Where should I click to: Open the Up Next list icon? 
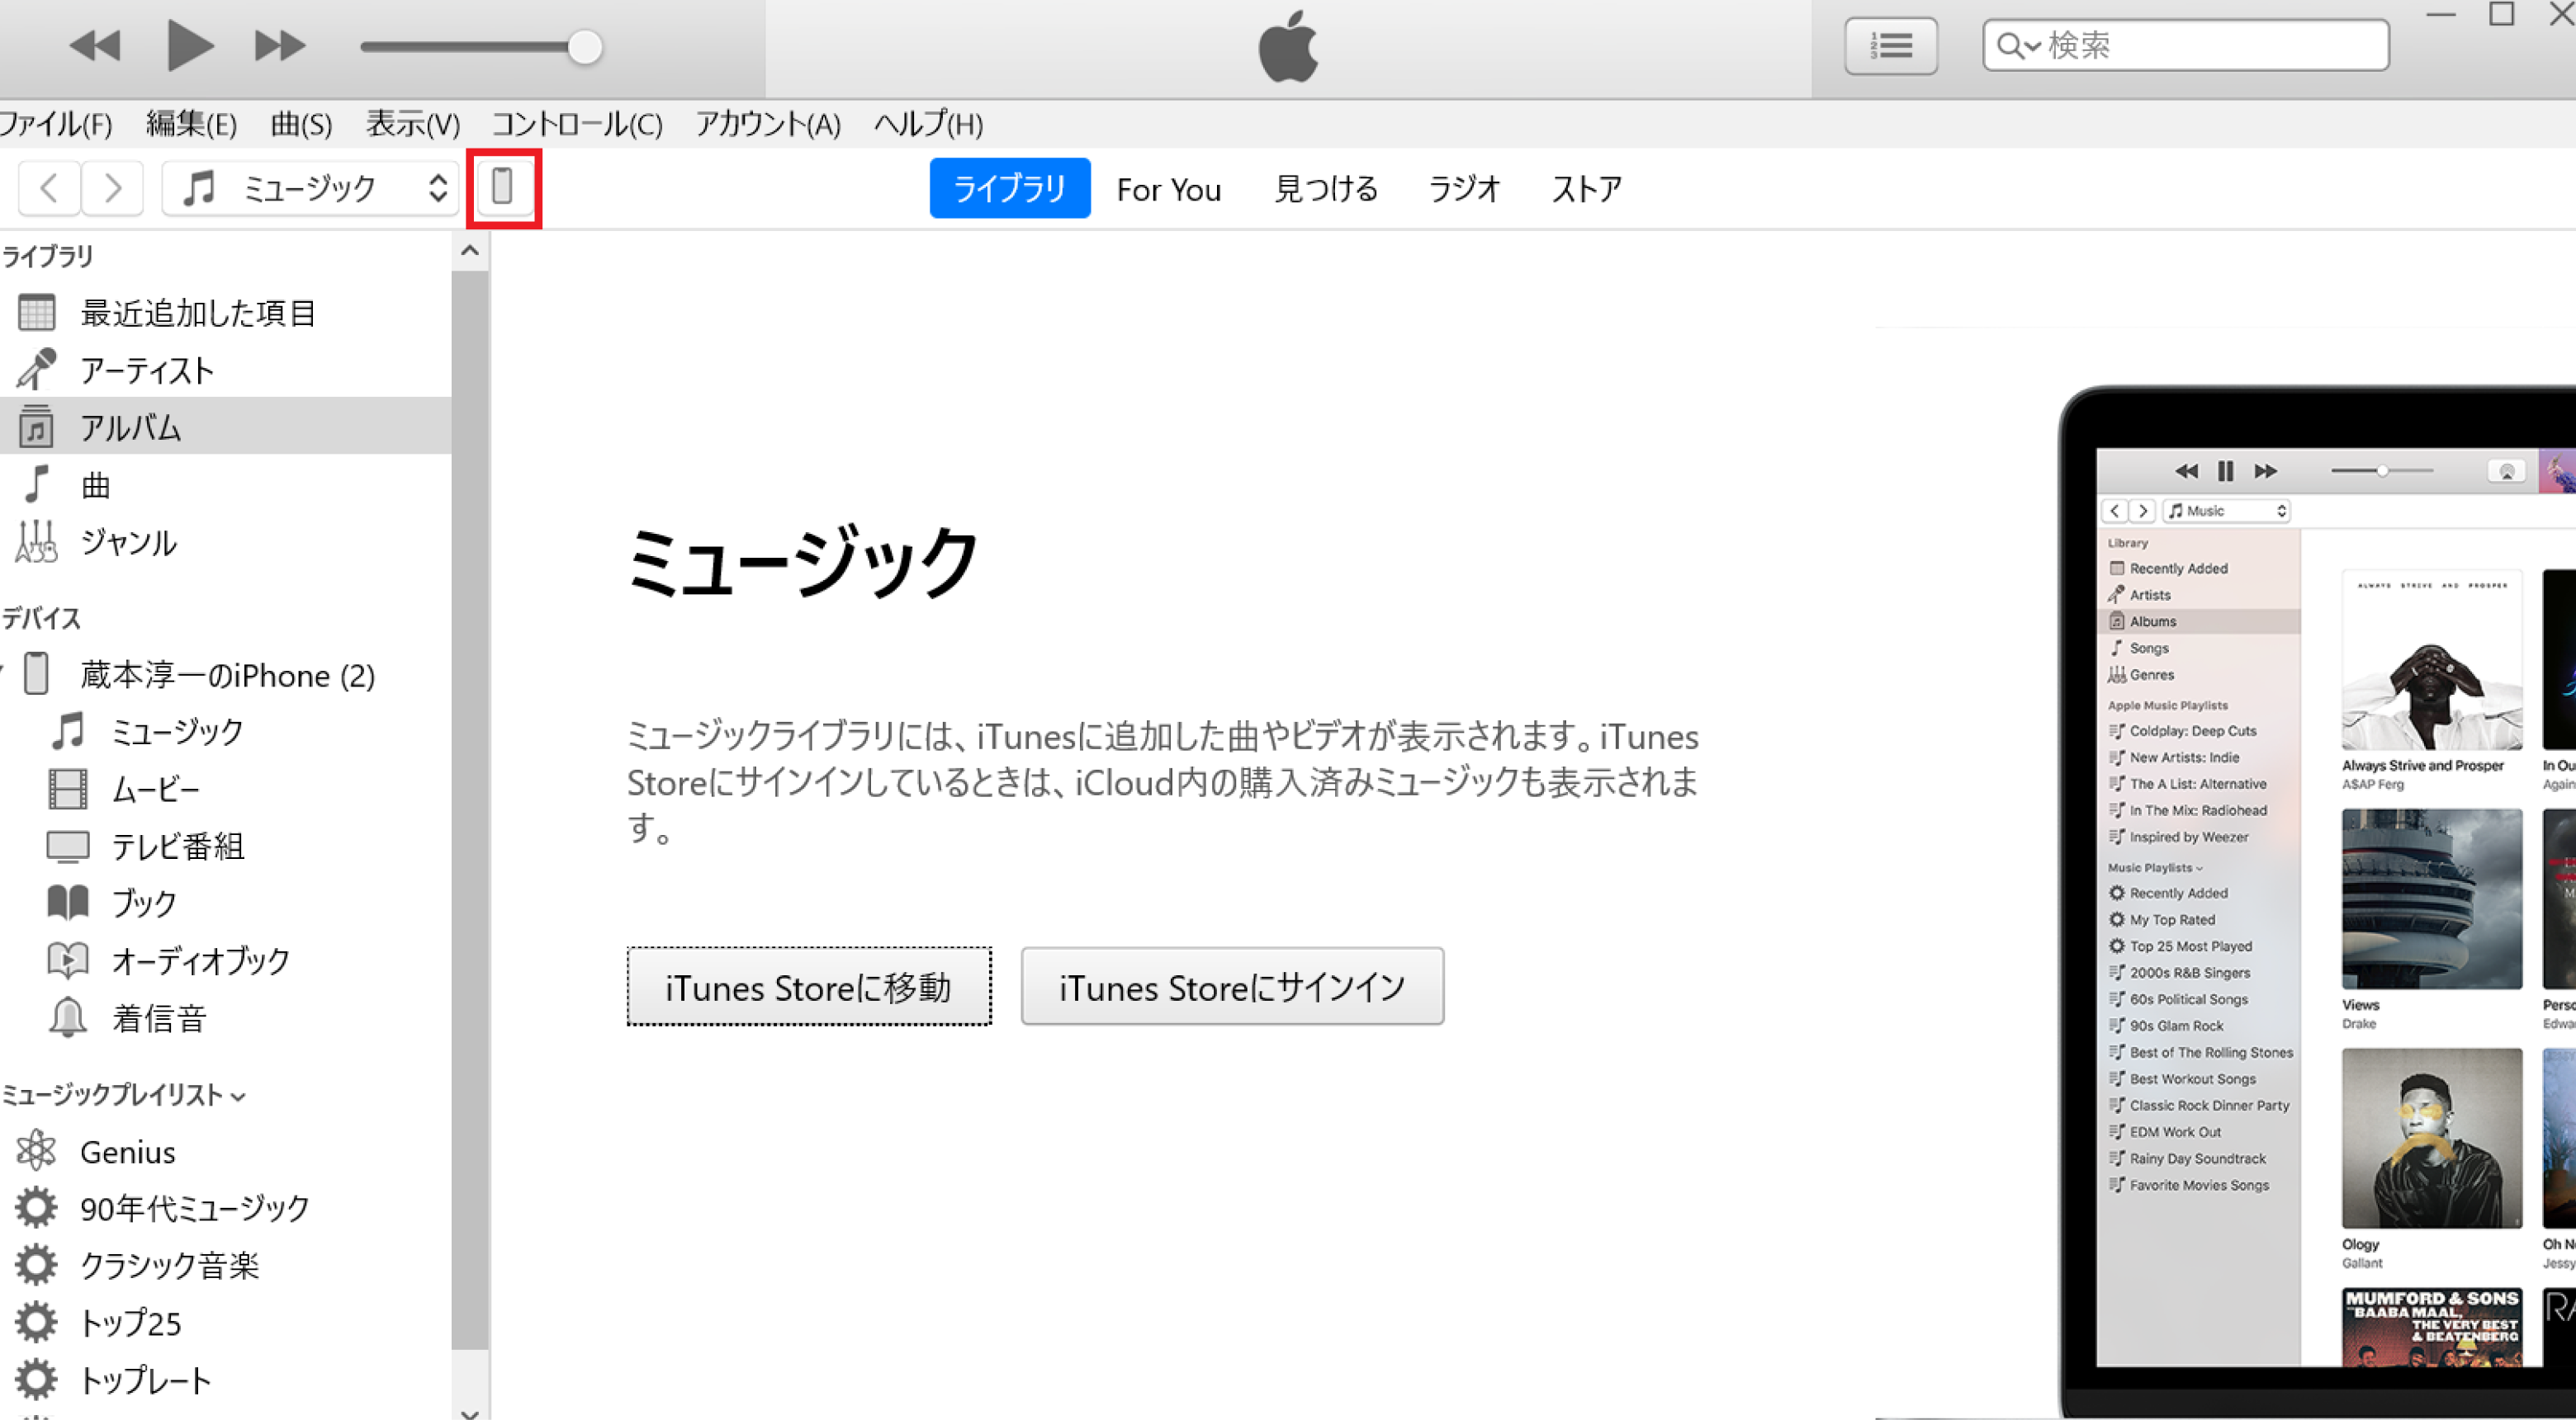[x=1891, y=46]
